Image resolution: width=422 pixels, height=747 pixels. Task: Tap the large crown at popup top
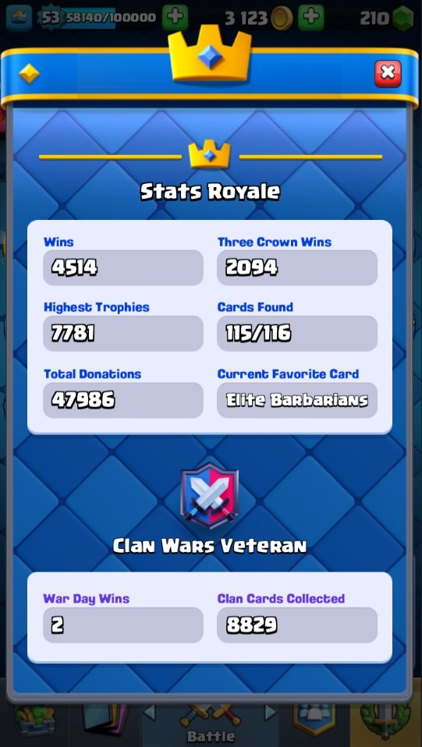click(210, 52)
